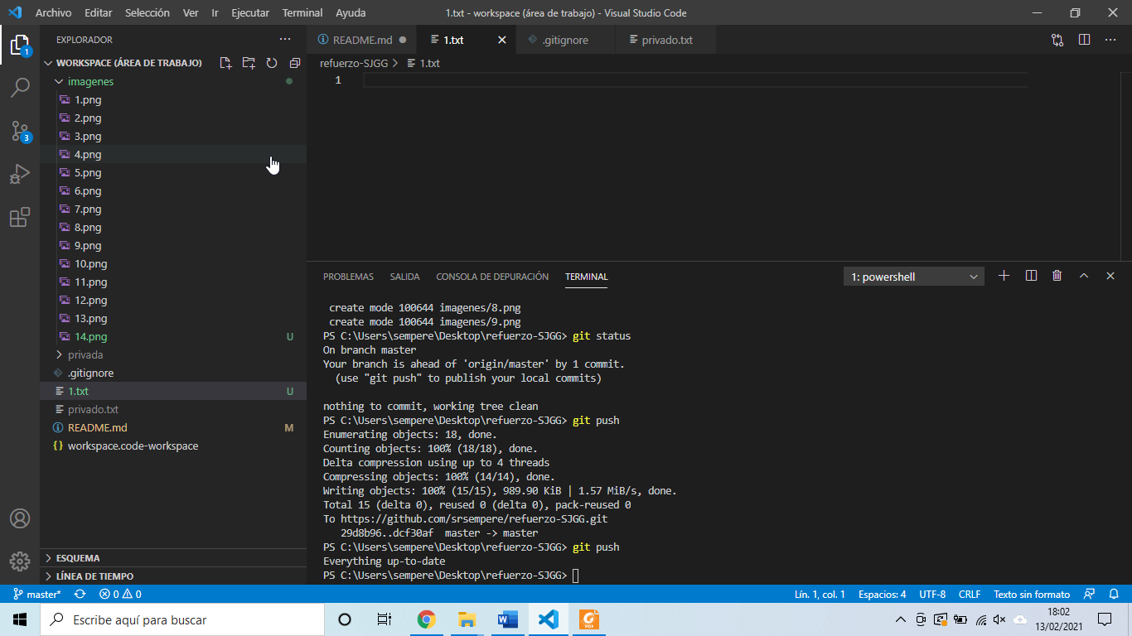The image size is (1132, 636).
Task: Show notifications bell in status bar
Action: (x=1114, y=594)
